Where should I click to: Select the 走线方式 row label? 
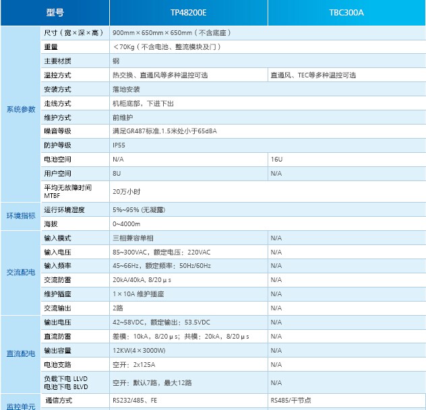tap(57, 104)
